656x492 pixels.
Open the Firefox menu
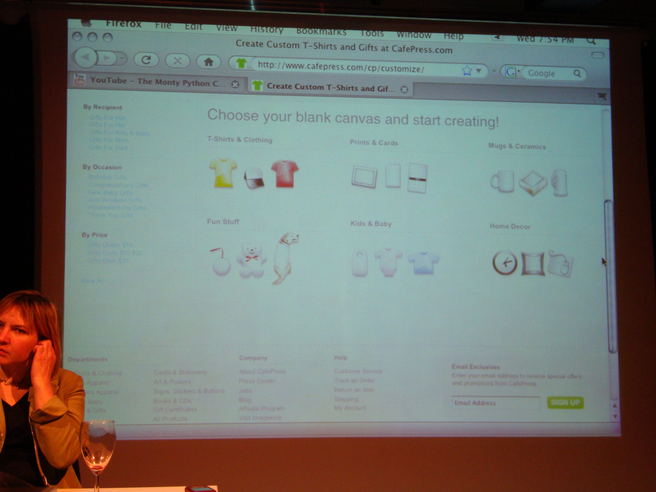coord(123,23)
